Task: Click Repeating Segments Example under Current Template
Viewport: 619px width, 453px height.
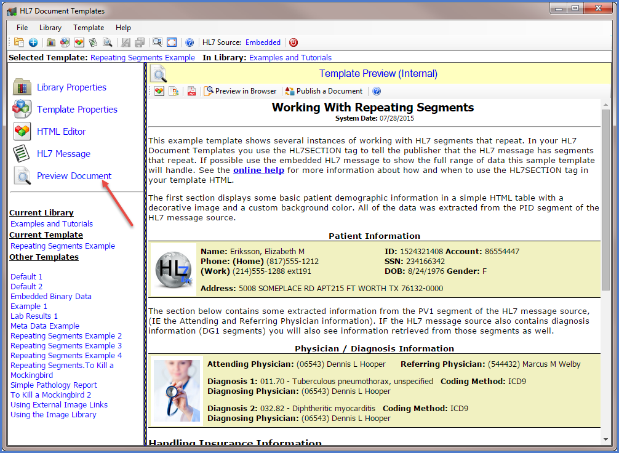Action: 62,246
